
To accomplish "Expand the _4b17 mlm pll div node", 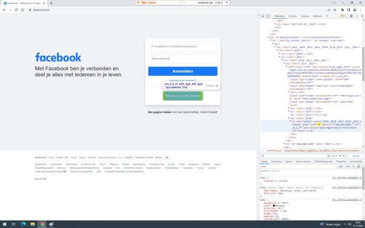I will [275, 24].
